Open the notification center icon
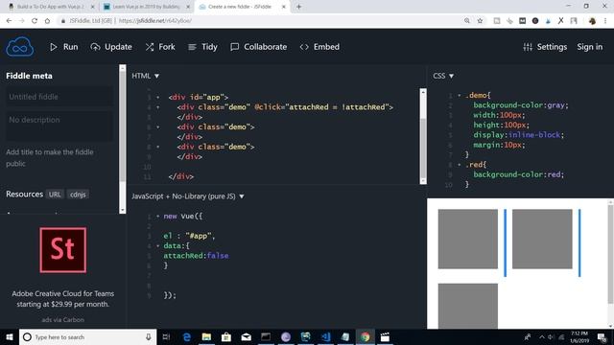This screenshot has height=345, width=614. [602, 337]
